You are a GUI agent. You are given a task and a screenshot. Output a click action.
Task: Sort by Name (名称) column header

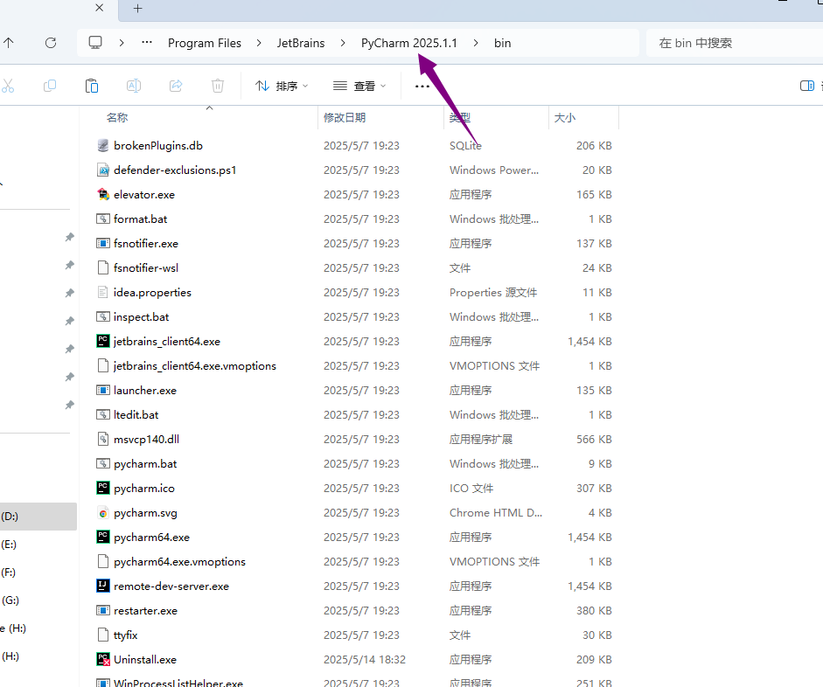click(x=117, y=117)
